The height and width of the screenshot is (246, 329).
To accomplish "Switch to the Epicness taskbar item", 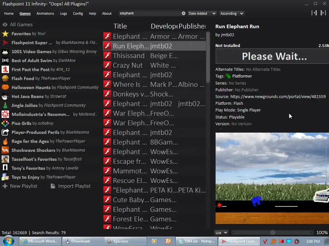I will 125,241.
